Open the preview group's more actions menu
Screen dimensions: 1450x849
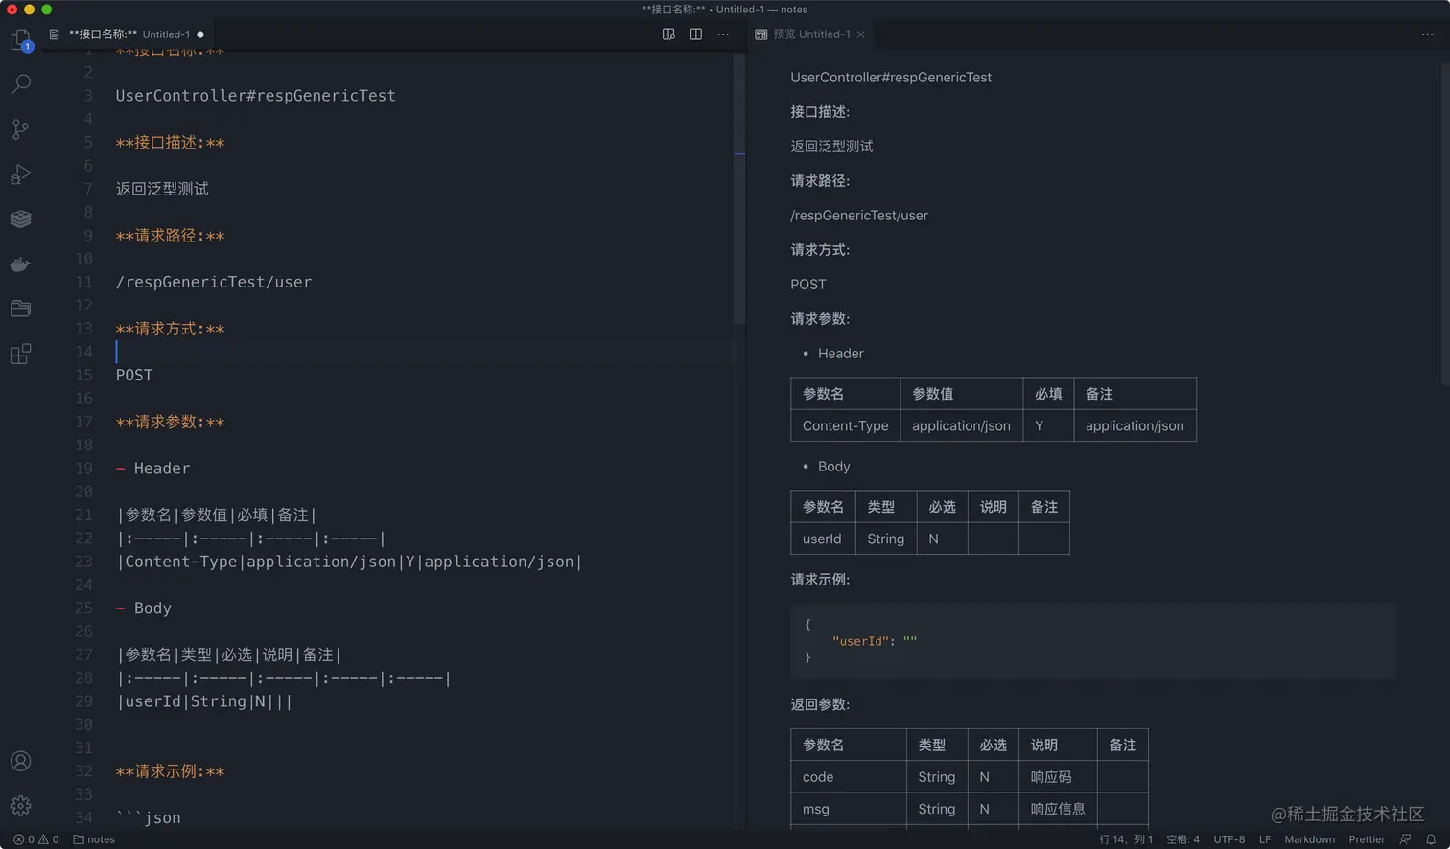point(1427,34)
